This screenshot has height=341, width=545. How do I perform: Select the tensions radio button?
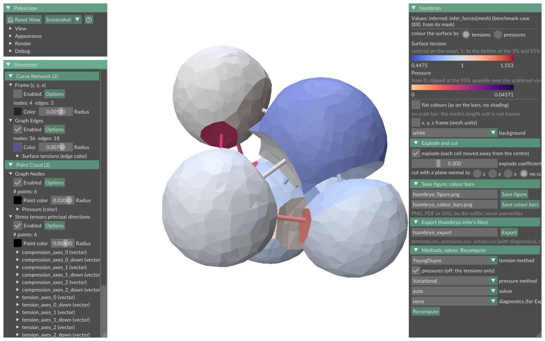(x=466, y=35)
